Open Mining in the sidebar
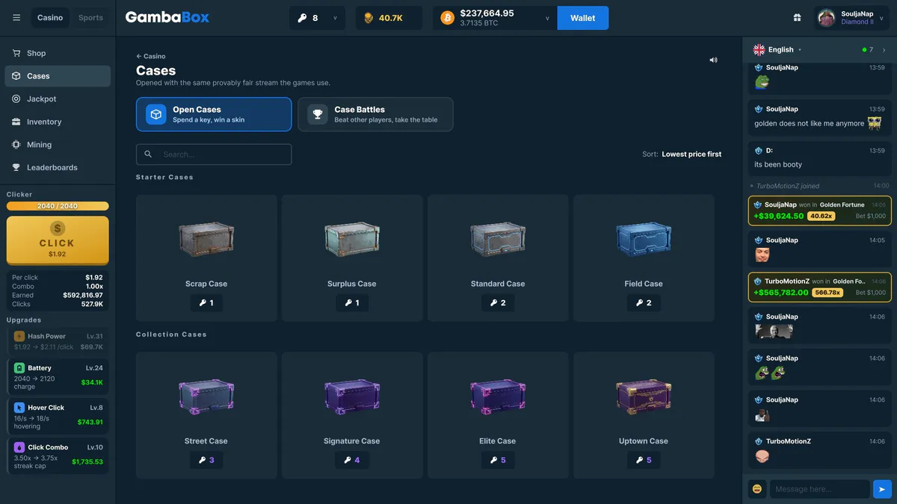The image size is (897, 504). pyautogui.click(x=58, y=145)
